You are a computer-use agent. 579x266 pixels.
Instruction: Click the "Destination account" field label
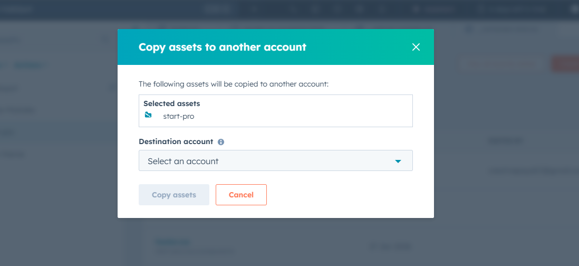pyautogui.click(x=176, y=141)
